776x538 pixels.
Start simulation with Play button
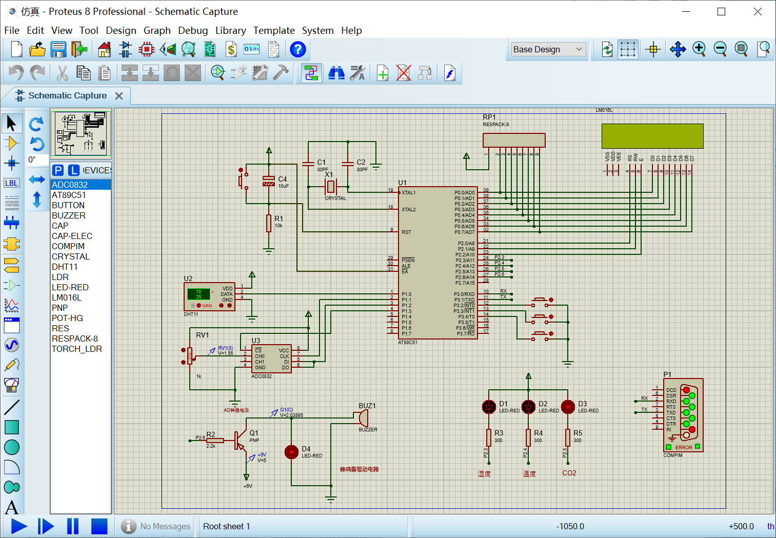(19, 526)
